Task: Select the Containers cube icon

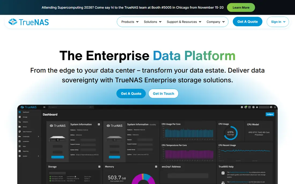Action: pyautogui.click(x=20, y=141)
